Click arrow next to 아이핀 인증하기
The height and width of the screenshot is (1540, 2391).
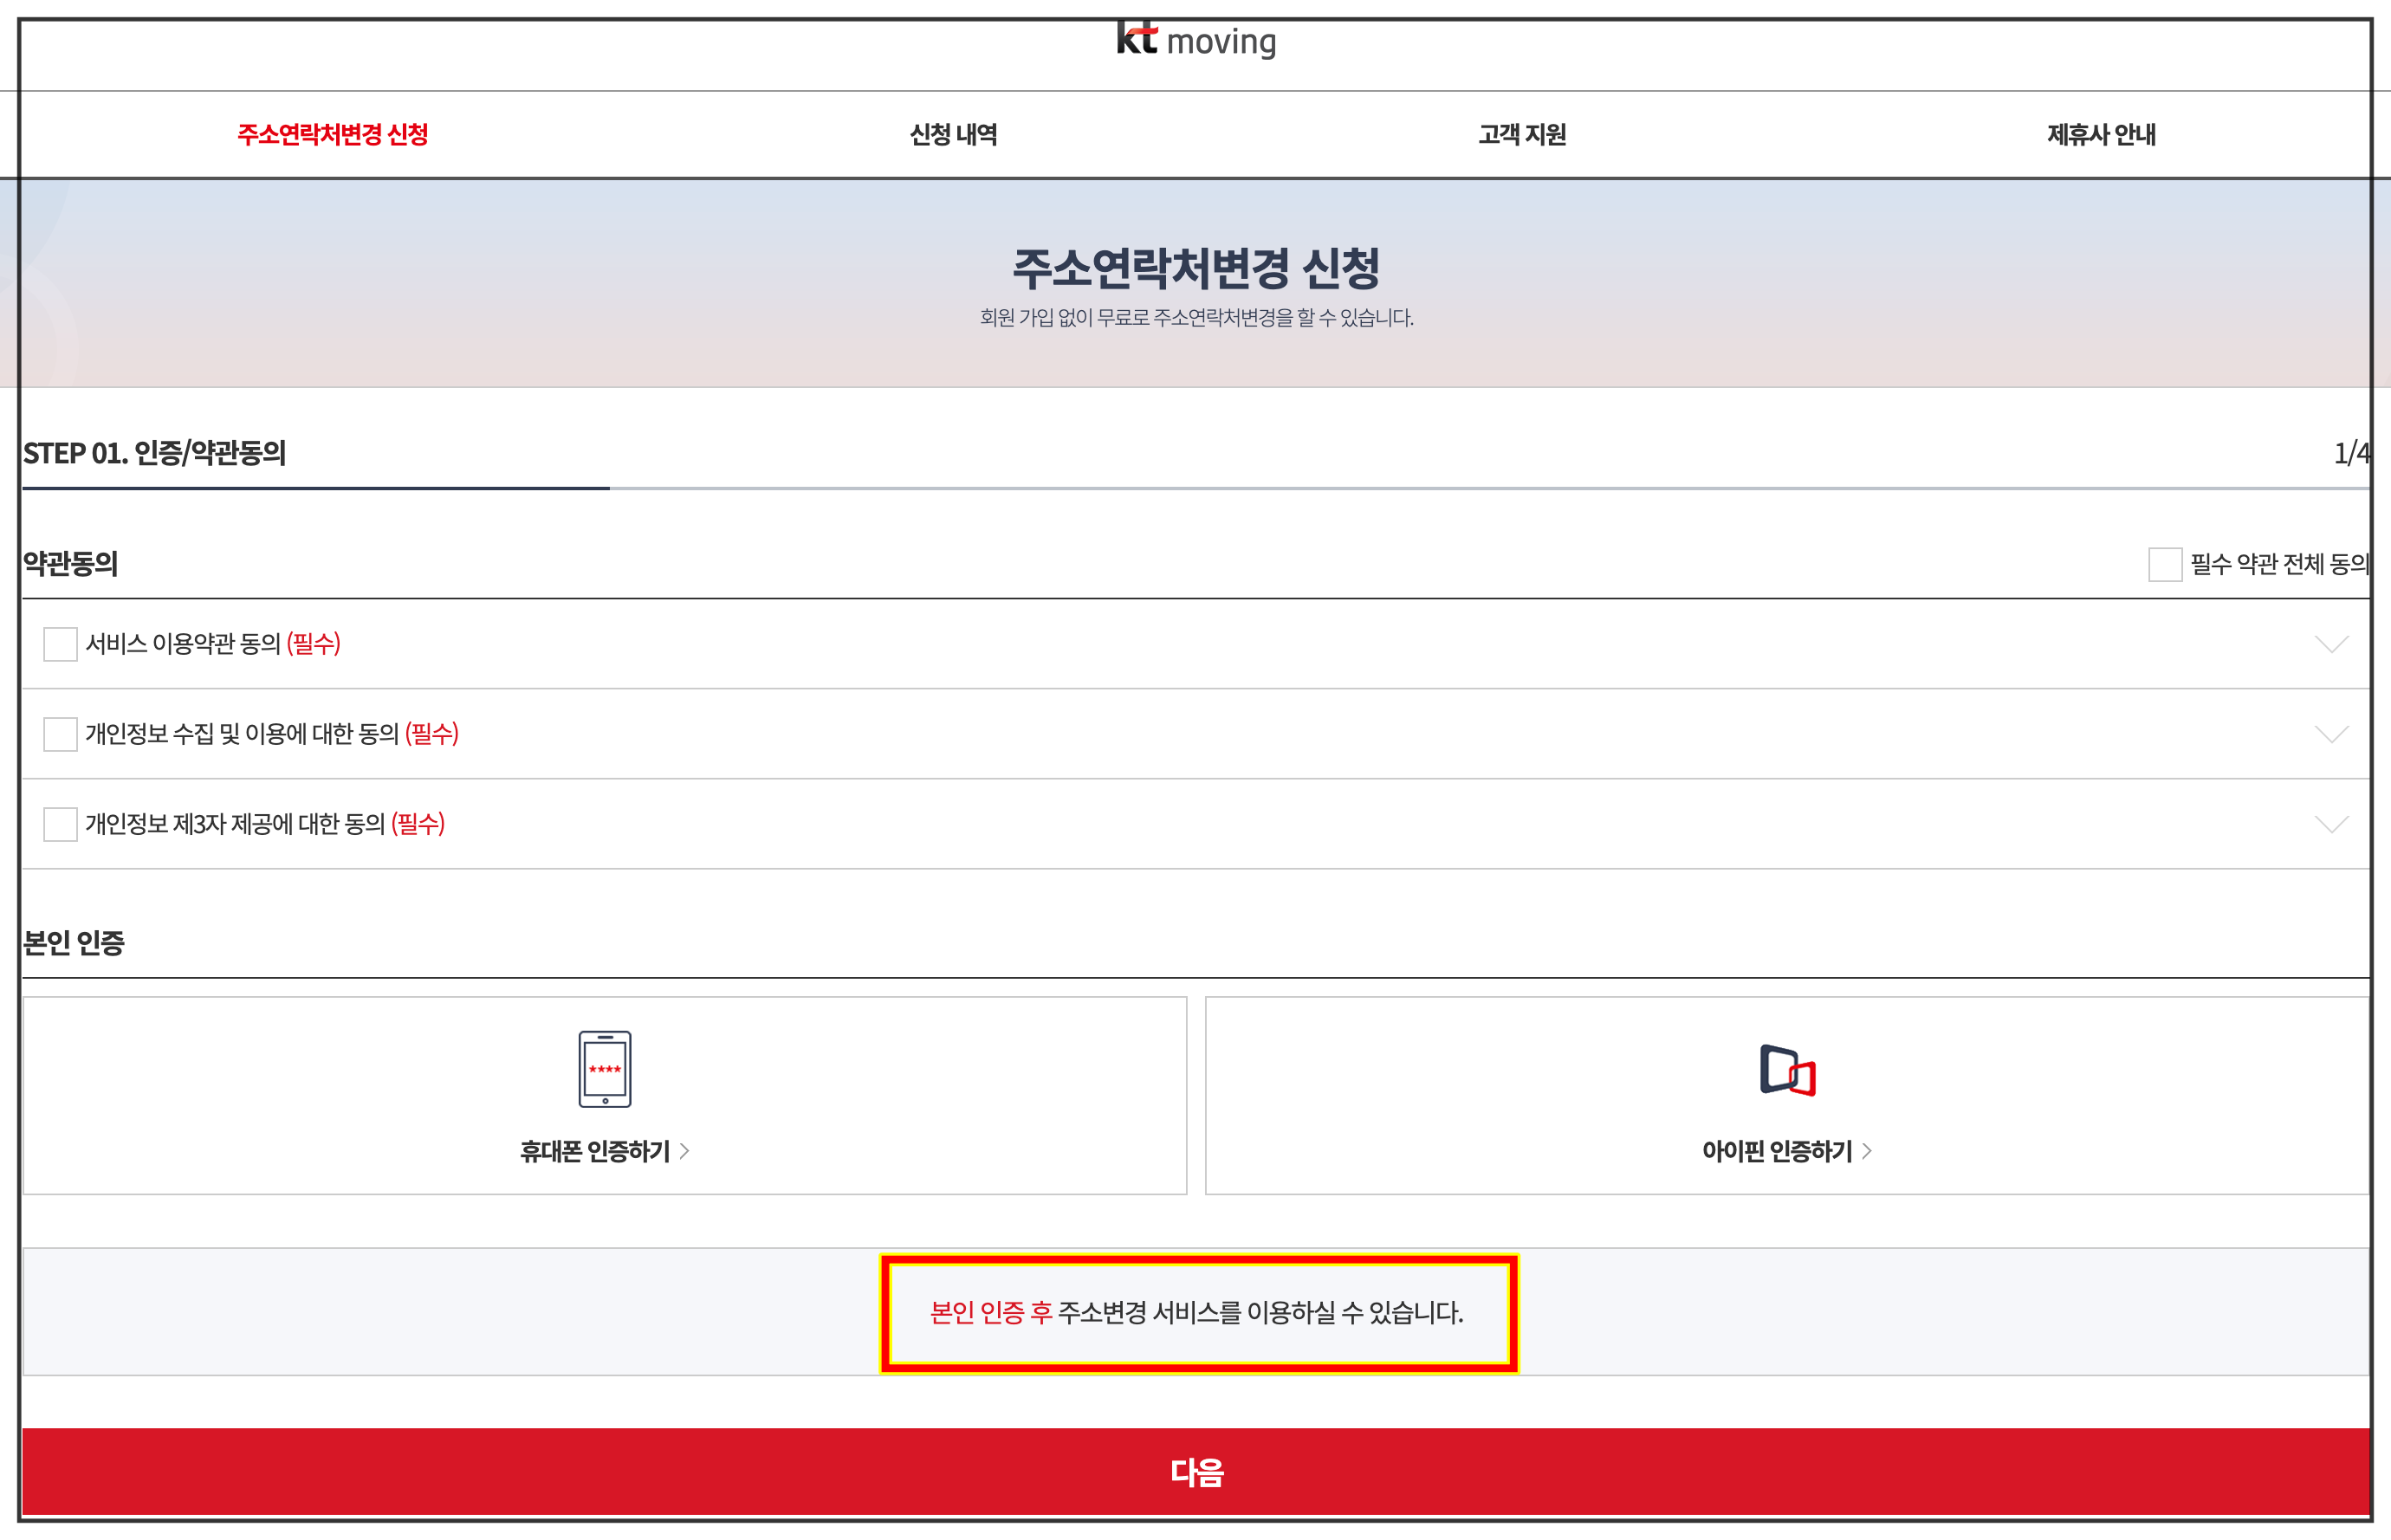[1867, 1151]
